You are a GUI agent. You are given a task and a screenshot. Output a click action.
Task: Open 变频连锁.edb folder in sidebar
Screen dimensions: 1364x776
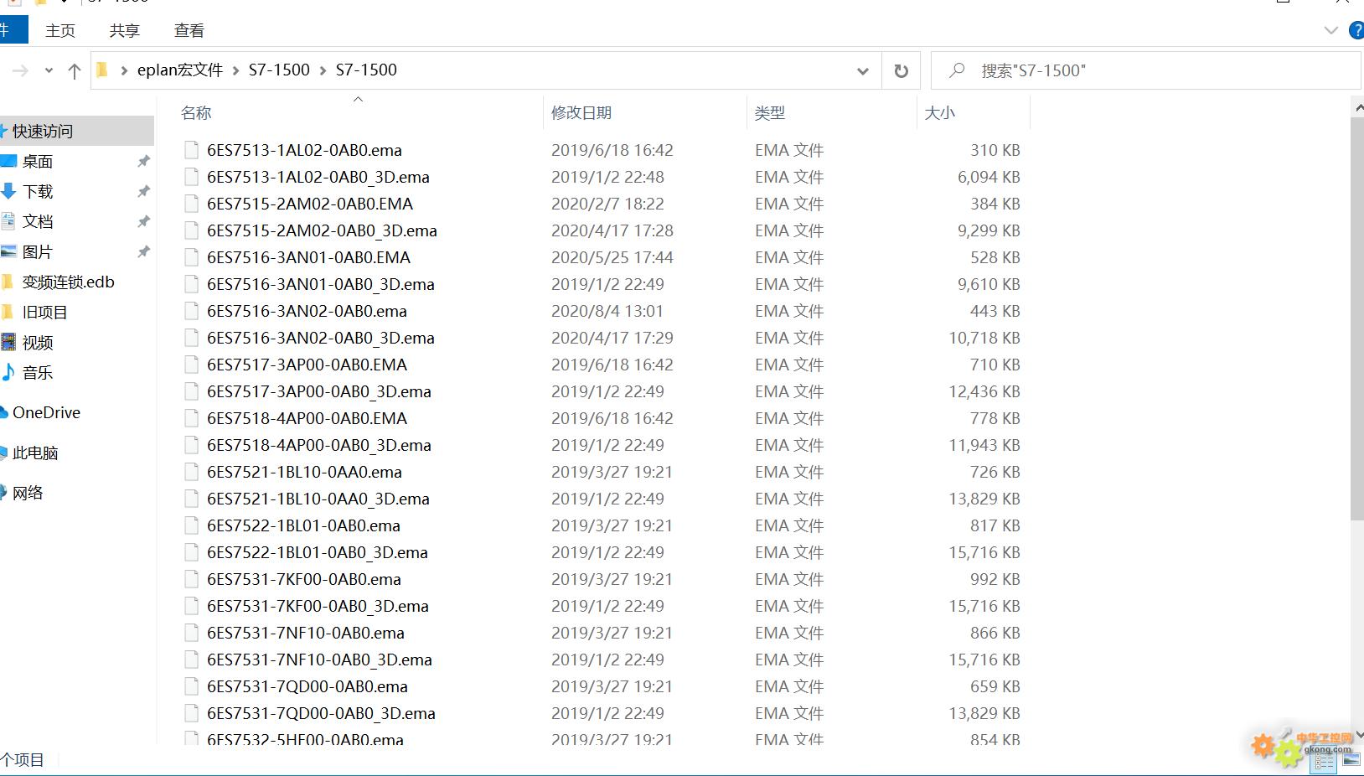68,282
